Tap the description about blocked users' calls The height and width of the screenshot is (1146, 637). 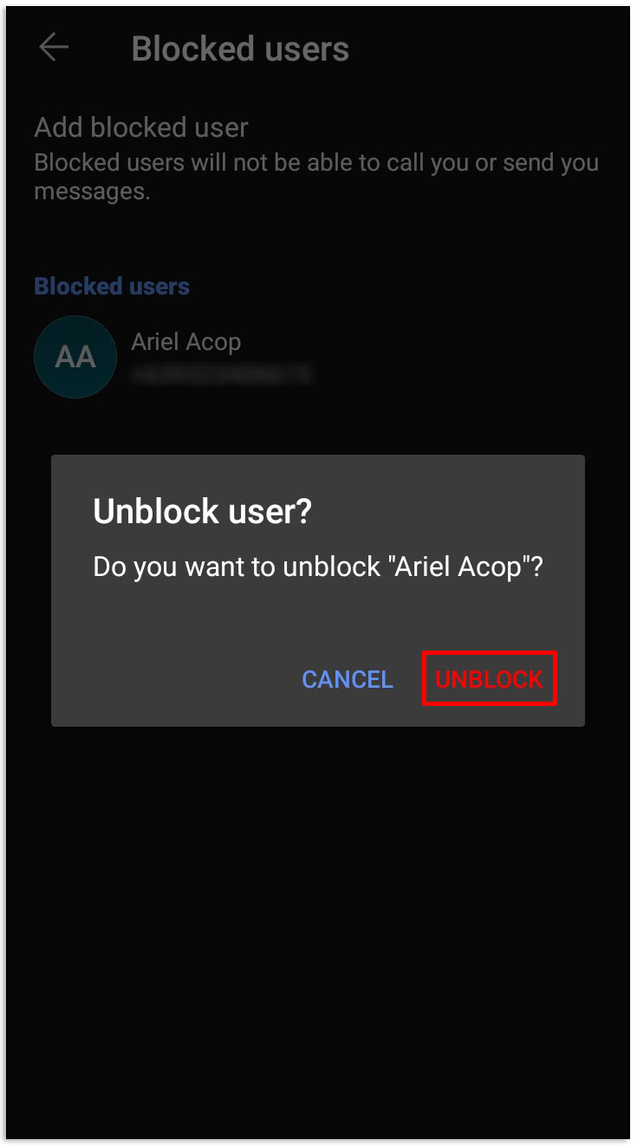point(316,176)
